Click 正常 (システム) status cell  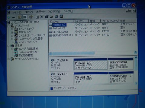128,24
